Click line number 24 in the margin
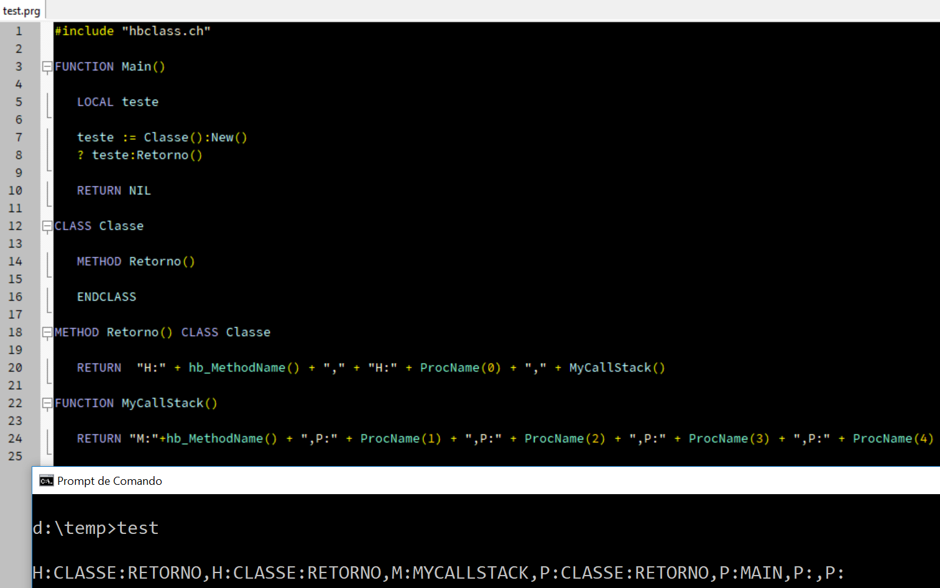 [15, 439]
